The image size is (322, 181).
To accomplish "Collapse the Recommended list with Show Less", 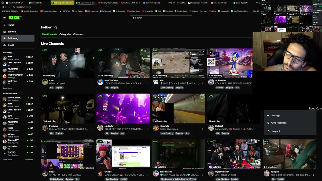I will tap(29, 160).
